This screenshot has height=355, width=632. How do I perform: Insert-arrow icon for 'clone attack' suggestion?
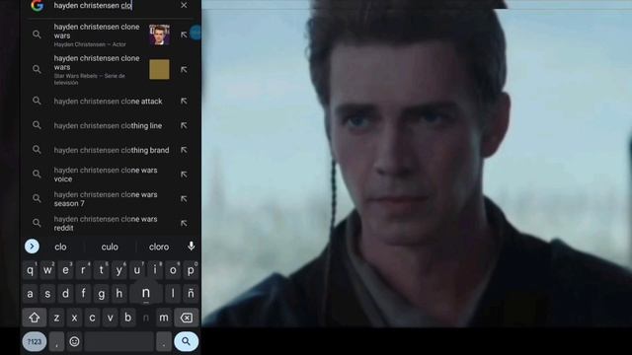pyautogui.click(x=184, y=101)
